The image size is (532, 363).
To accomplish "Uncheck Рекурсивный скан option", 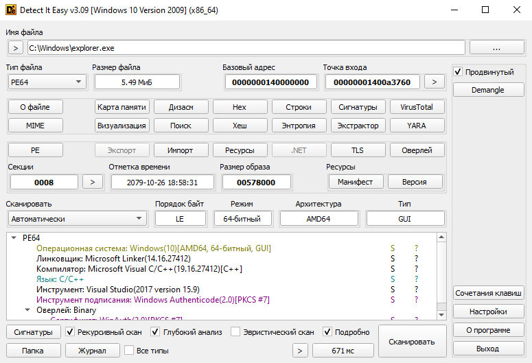I will click(71, 332).
